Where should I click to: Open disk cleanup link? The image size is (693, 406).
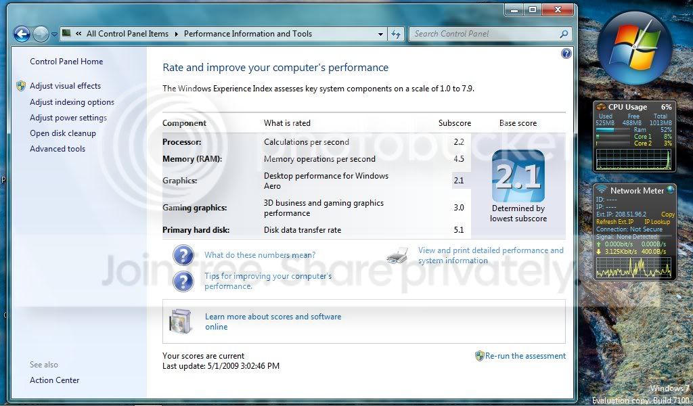(63, 133)
